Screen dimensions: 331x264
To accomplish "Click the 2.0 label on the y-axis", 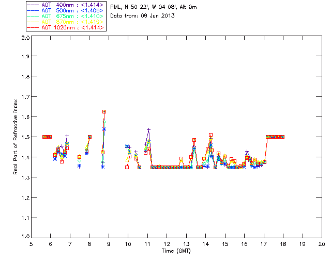I will coord(25,38).
